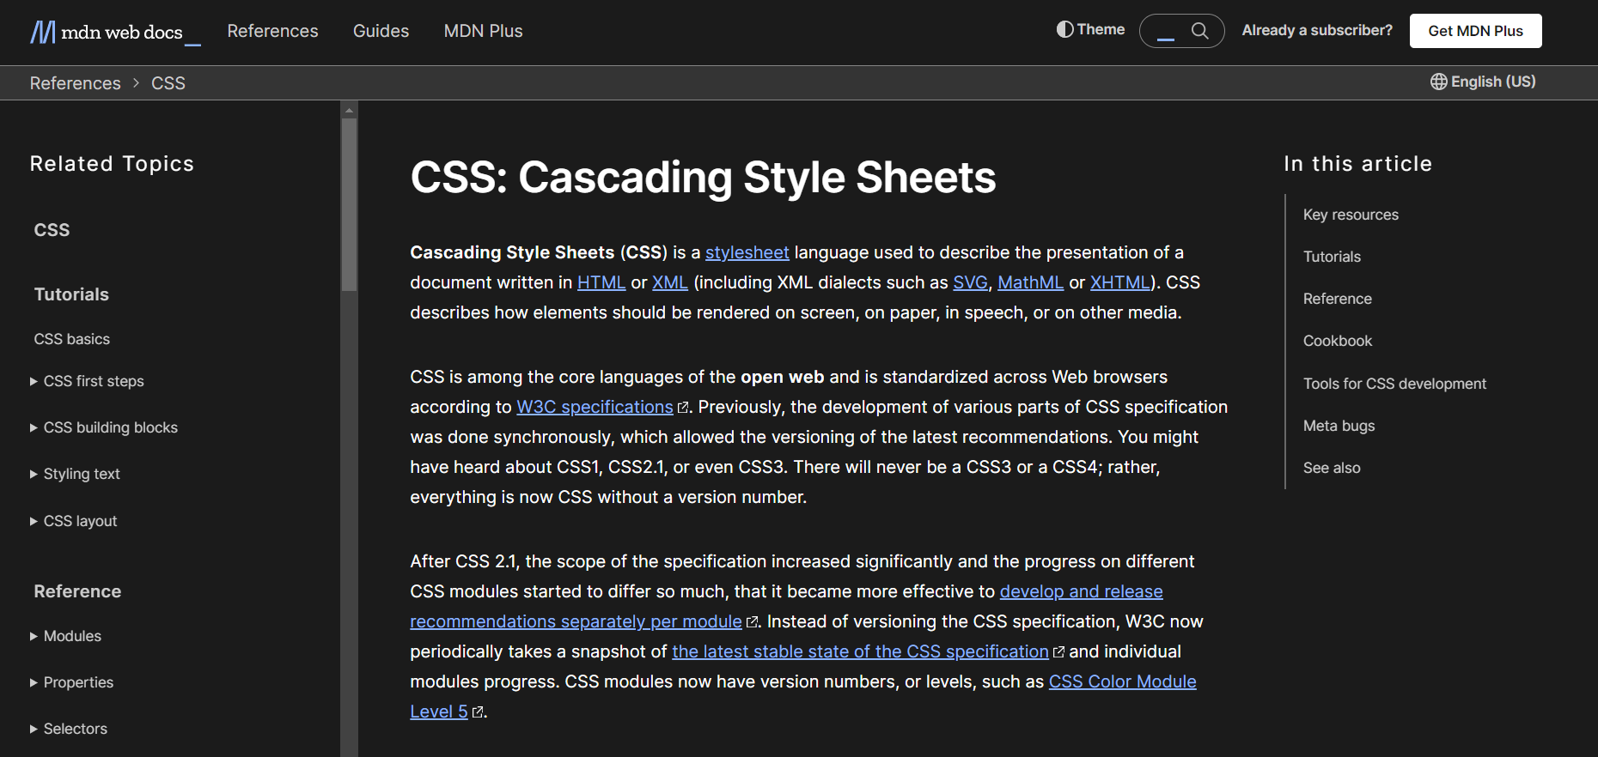Click the breadcrumb chevron separator
1598x757 pixels.
click(x=136, y=83)
